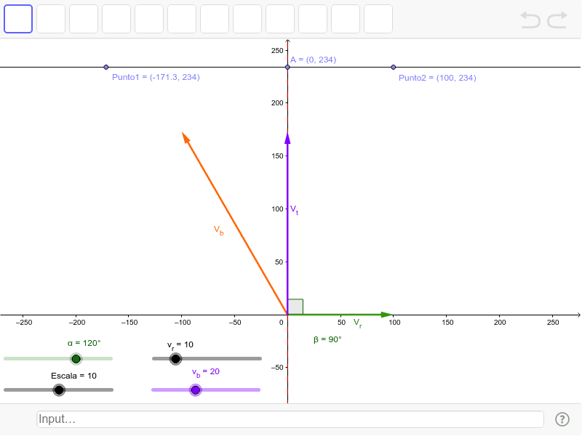Click the 250 tick label on the y-axis

277,51
